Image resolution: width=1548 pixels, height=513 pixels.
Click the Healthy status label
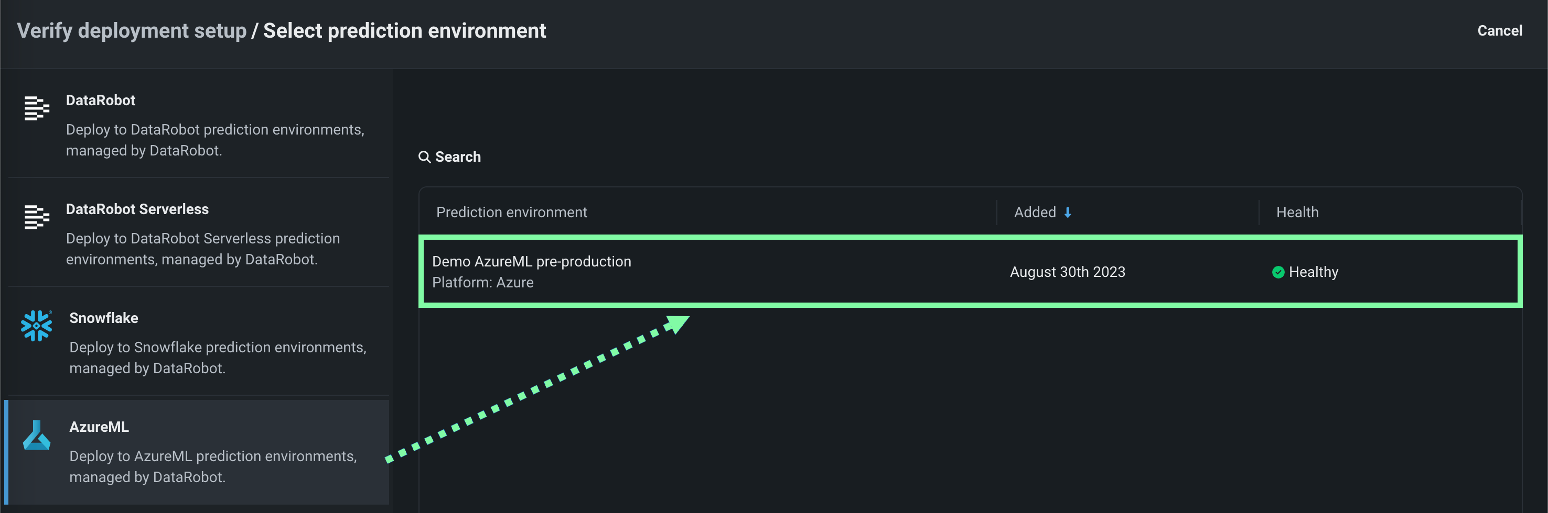click(x=1313, y=272)
